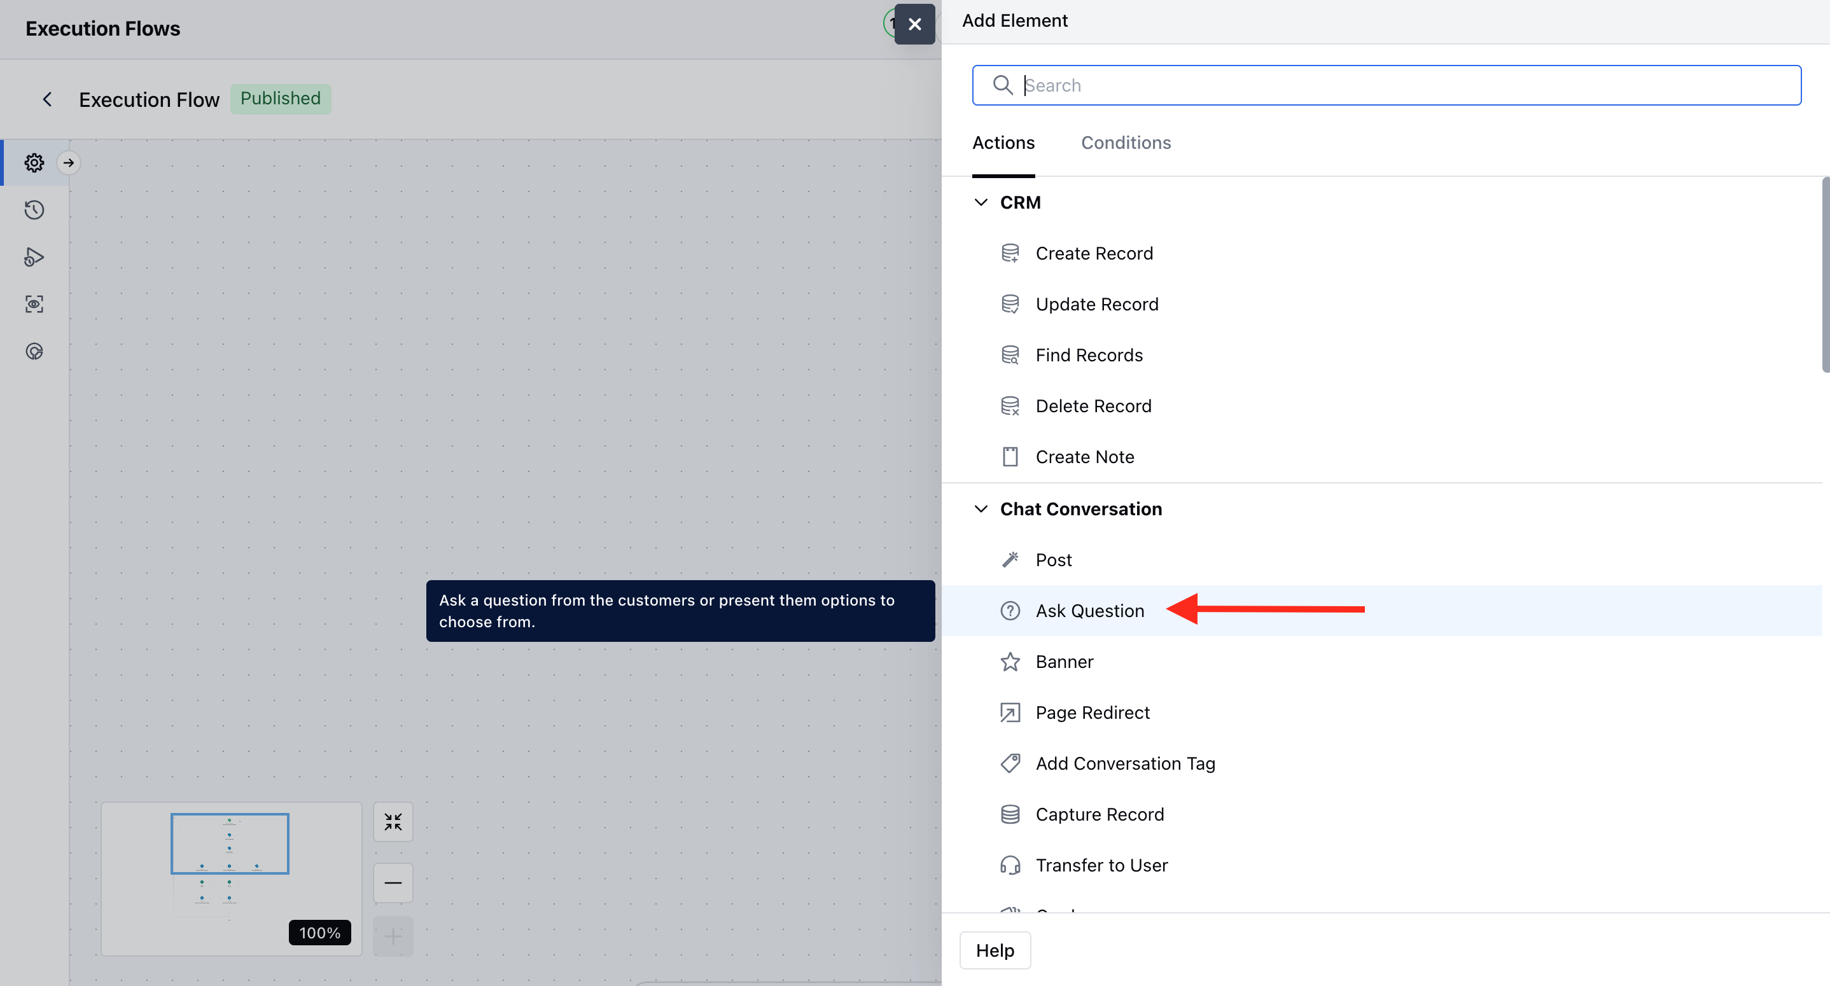Image resolution: width=1830 pixels, height=986 pixels.
Task: Close the Add Element panel
Action: 914,24
